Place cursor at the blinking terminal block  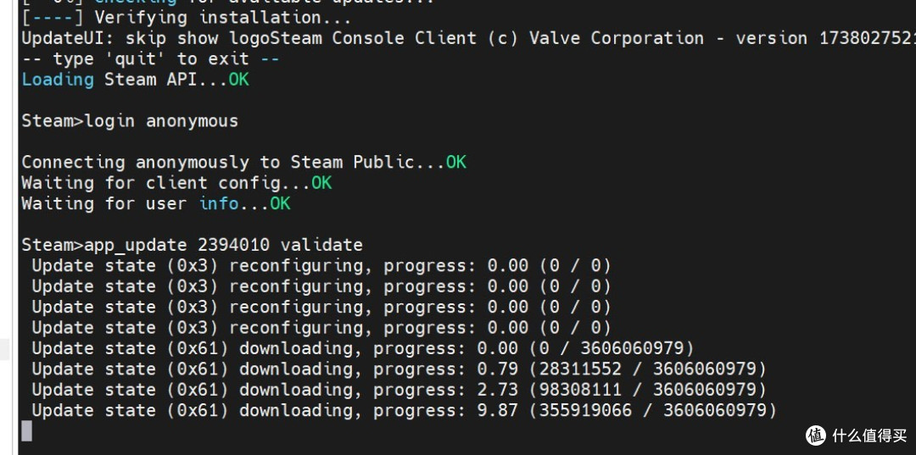(27, 431)
